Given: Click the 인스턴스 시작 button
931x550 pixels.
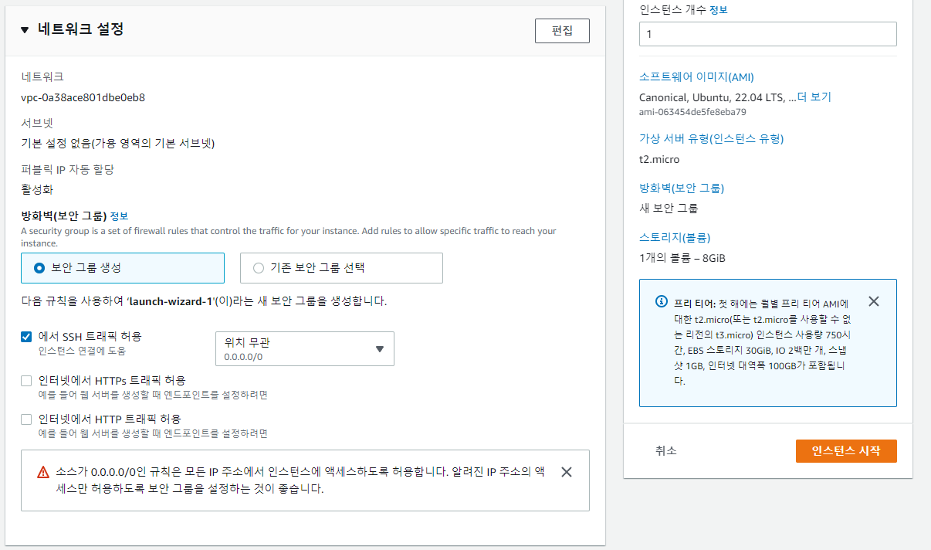Looking at the screenshot, I should point(846,451).
